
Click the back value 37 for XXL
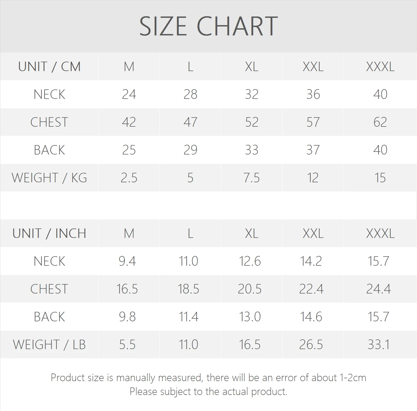[x=313, y=150]
